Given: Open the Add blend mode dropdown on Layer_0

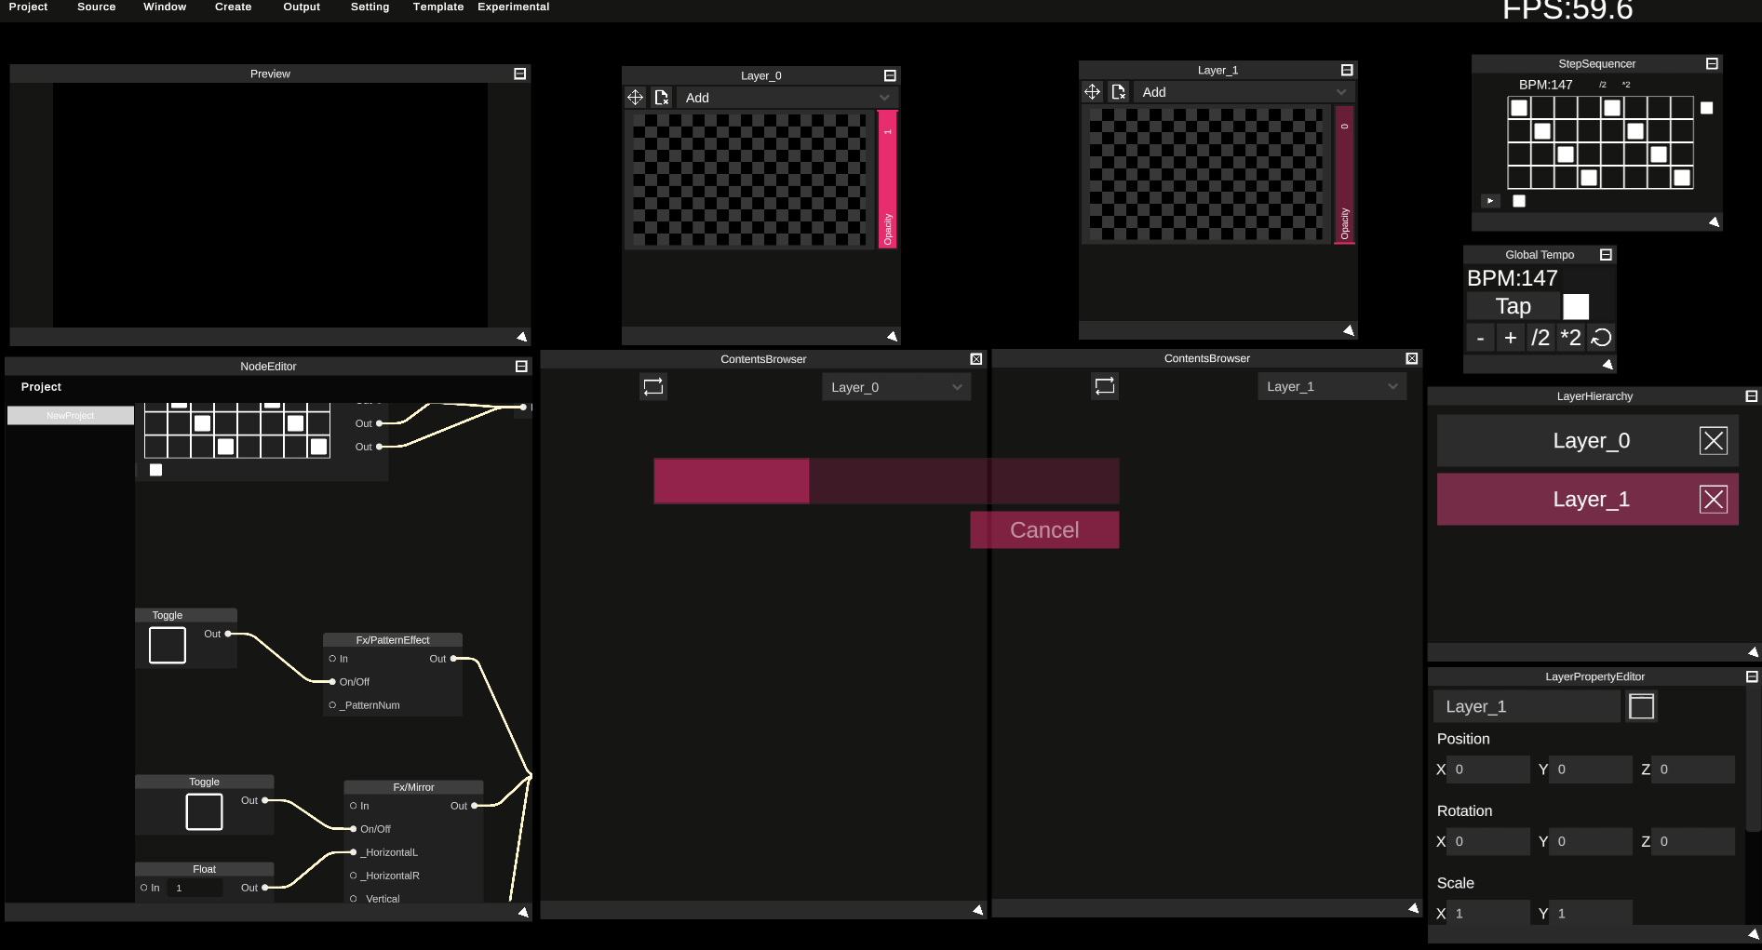Looking at the screenshot, I should coord(787,97).
